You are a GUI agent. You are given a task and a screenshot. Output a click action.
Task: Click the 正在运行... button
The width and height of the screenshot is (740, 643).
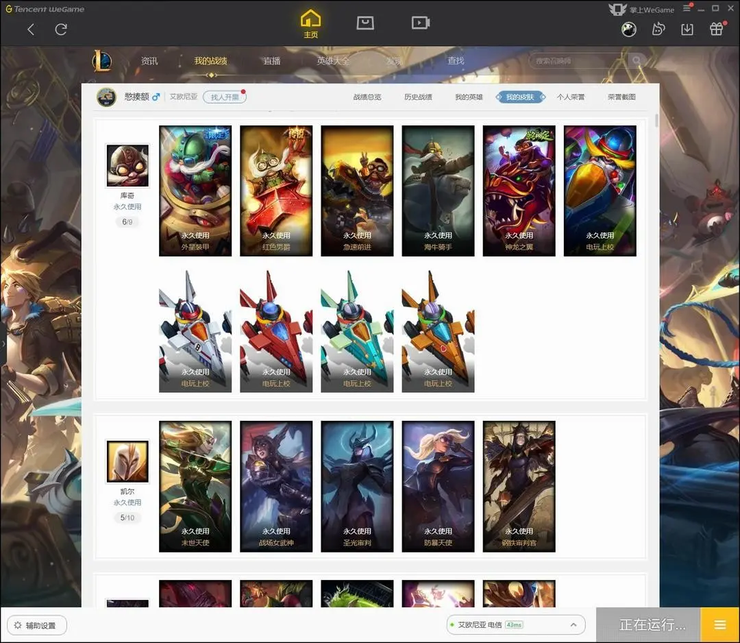tap(648, 625)
